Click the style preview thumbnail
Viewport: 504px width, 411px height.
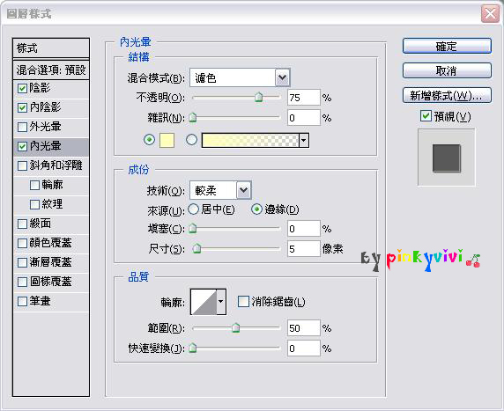point(446,158)
